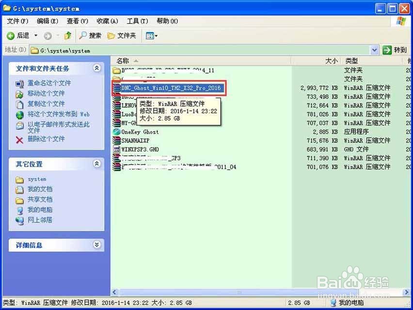
Task: Sort by 类型 column header
Action: tap(372, 61)
